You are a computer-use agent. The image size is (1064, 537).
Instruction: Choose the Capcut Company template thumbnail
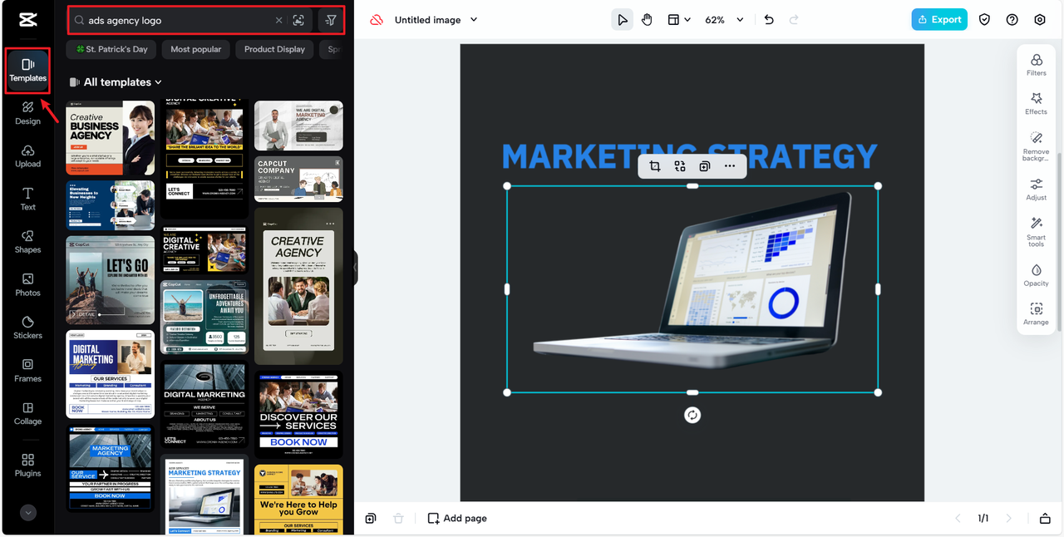coord(298,179)
